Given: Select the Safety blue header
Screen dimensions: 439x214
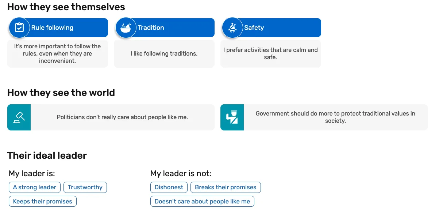Looking at the screenshot, I should 281,28.
